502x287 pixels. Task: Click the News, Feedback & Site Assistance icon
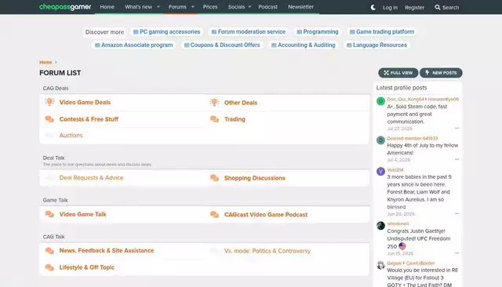click(x=49, y=250)
